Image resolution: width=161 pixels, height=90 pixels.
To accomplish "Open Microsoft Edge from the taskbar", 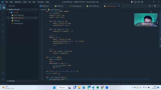I will 84,87.
